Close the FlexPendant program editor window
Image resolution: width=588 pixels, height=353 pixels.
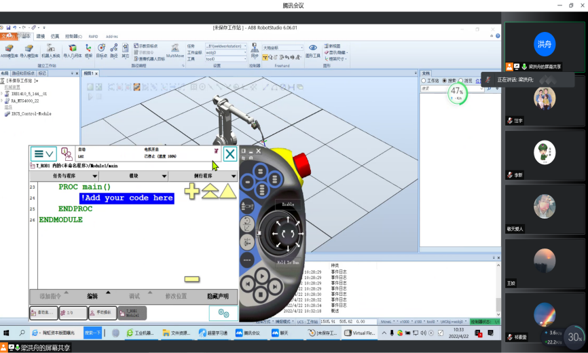pos(230,154)
